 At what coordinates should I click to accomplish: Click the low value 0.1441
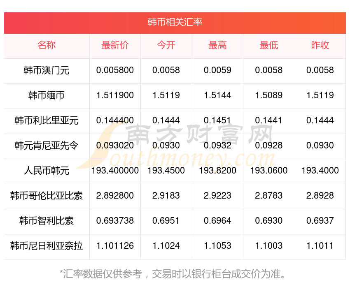269,120
